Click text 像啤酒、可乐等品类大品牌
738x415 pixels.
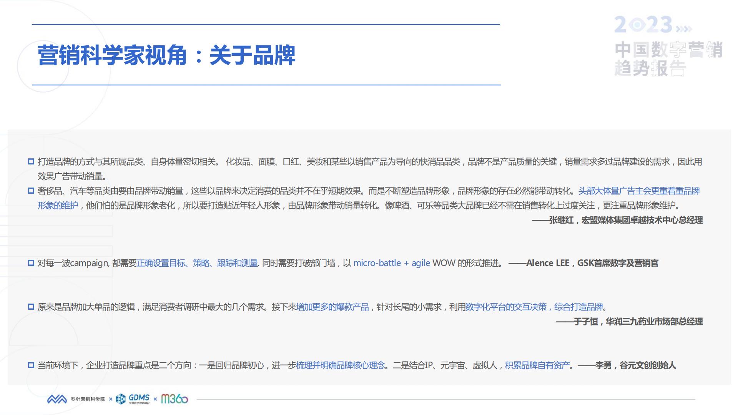pos(433,206)
